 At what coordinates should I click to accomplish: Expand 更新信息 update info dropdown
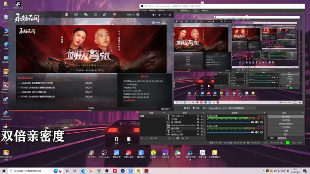[x=166, y=109]
